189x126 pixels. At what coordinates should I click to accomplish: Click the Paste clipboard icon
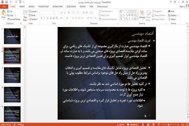click(x=3, y=13)
